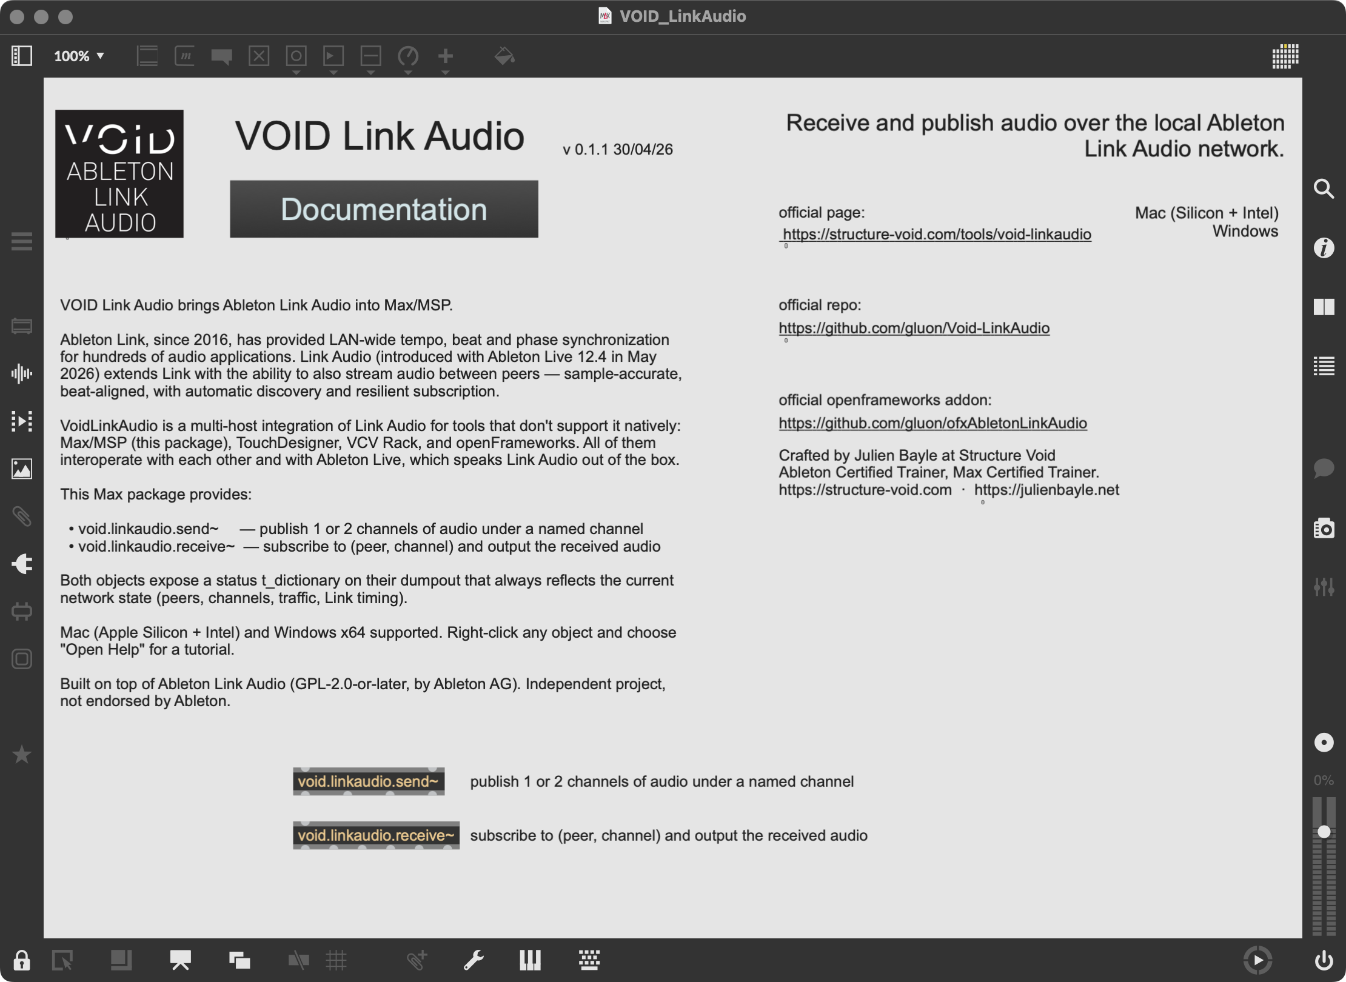Expand the add object plus dropdown

445,73
